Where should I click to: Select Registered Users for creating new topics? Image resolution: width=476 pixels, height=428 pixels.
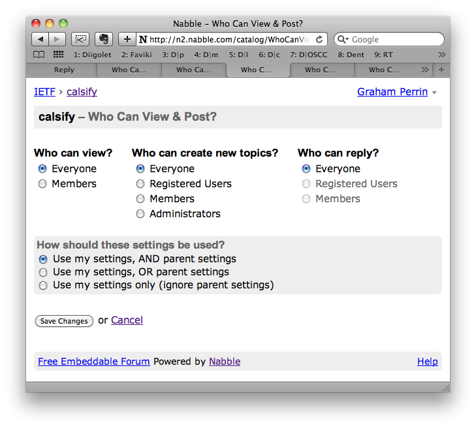tap(140, 184)
